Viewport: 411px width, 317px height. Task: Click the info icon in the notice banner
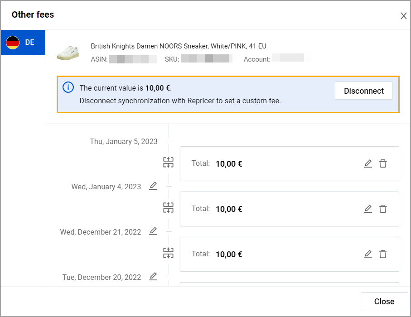coord(68,87)
